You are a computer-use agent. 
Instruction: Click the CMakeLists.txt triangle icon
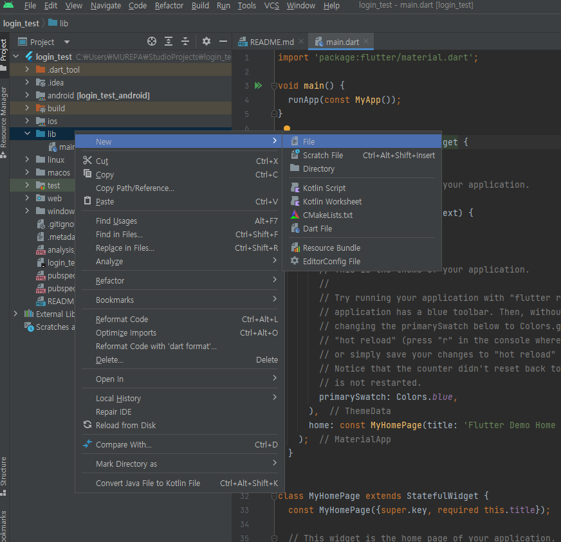[x=295, y=215]
